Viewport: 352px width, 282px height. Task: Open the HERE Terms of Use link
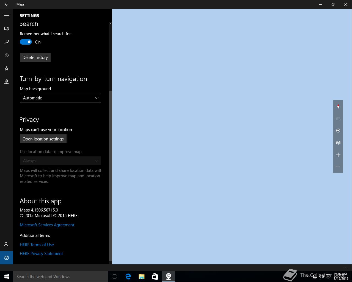[x=37, y=245]
